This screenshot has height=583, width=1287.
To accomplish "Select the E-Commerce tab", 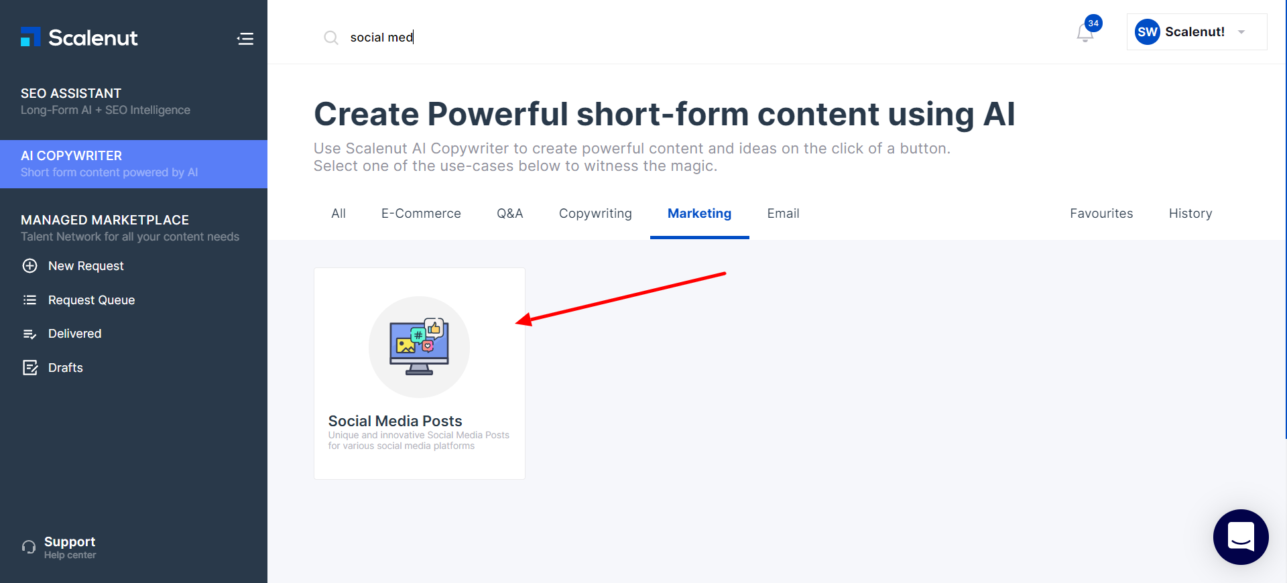I will [421, 214].
